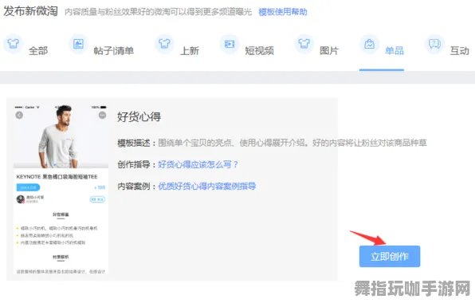This screenshot has height=303, width=475.
Task: Click the shopping bag icon beside 单品
Action: coord(369,44)
